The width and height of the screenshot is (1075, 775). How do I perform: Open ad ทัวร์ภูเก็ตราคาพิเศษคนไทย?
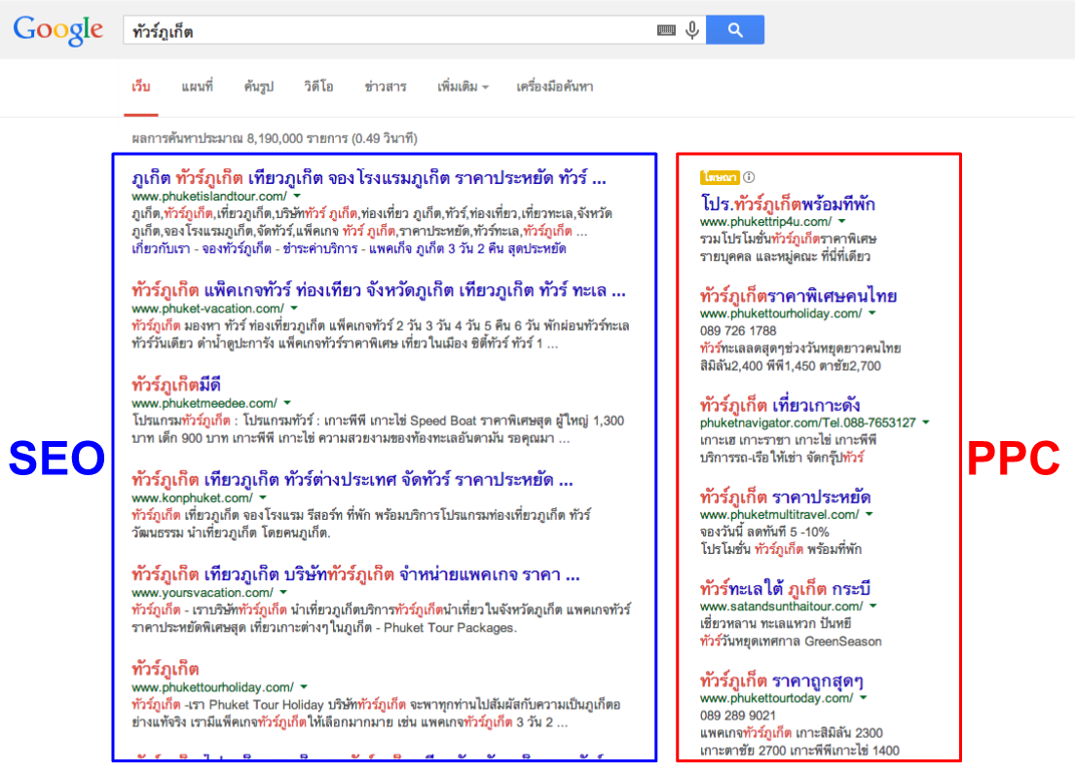coord(798,296)
